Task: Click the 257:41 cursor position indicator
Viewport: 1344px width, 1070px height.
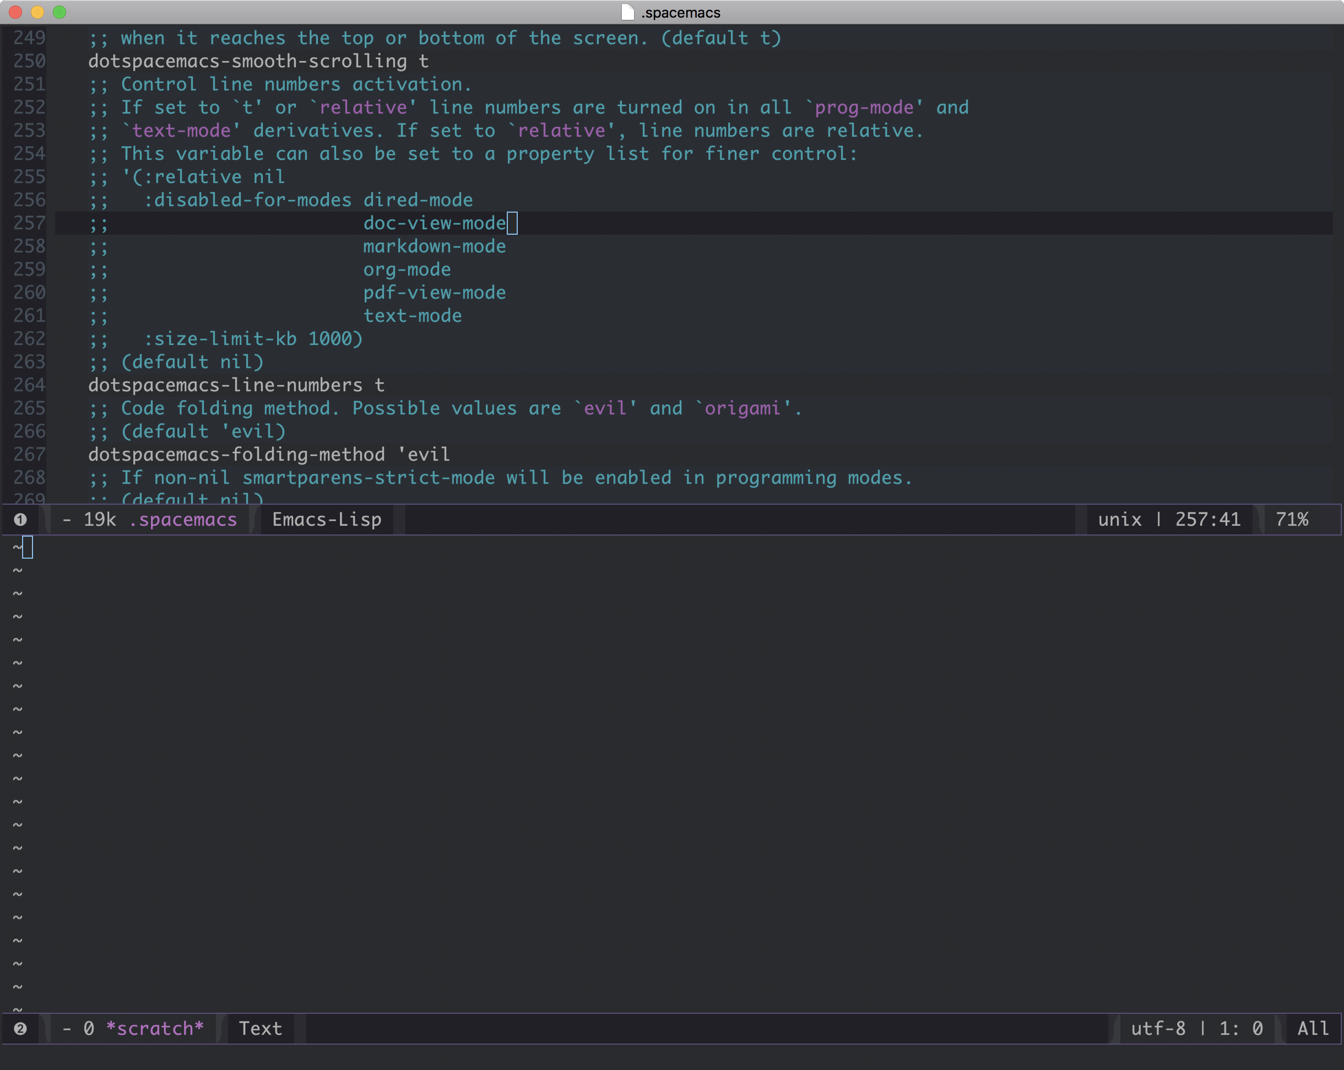Action: 1207,520
